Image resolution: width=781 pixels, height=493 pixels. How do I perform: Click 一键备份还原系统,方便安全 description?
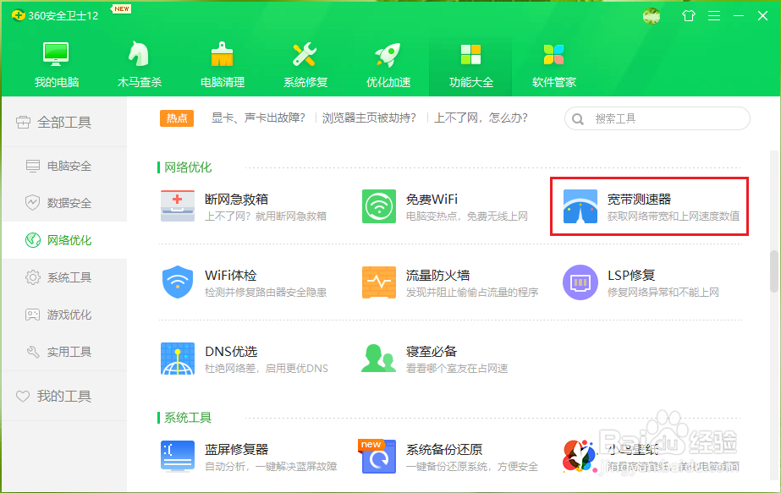coord(472,467)
